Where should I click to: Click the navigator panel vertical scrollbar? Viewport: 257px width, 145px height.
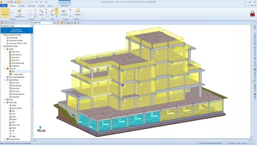click(x=32, y=87)
